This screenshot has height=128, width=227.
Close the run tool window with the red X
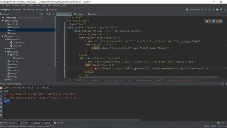pyautogui.click(x=1, y=115)
